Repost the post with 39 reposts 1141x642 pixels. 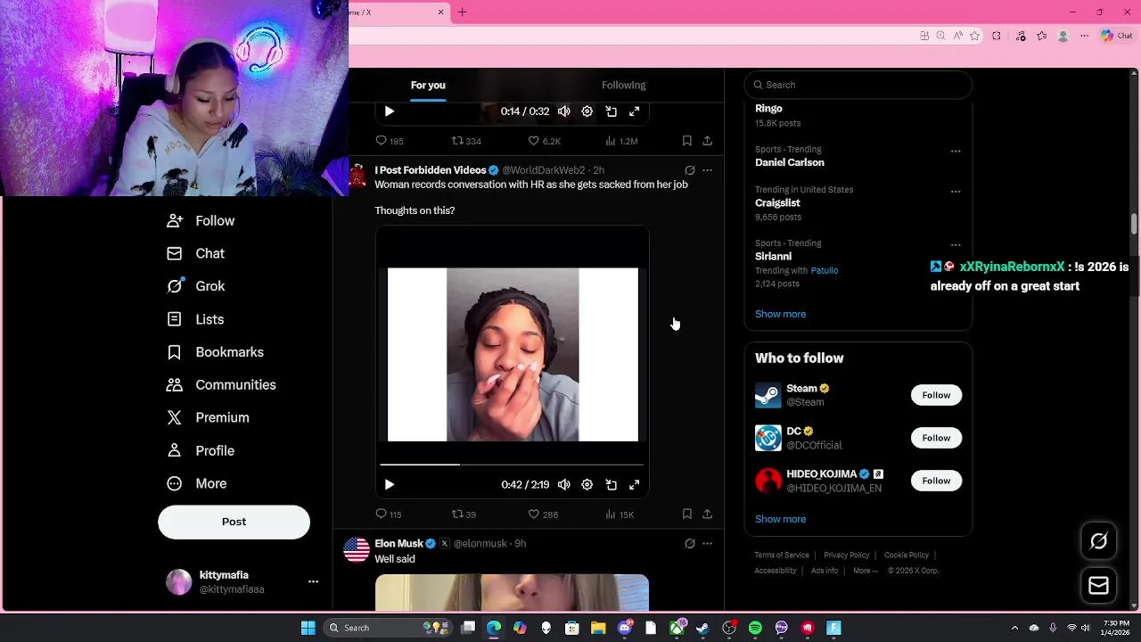tap(464, 514)
